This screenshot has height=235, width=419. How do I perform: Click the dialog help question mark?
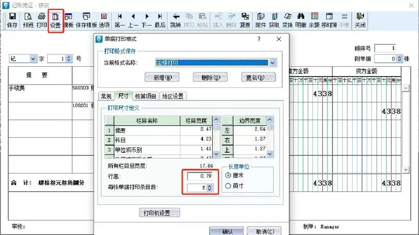tap(258, 39)
